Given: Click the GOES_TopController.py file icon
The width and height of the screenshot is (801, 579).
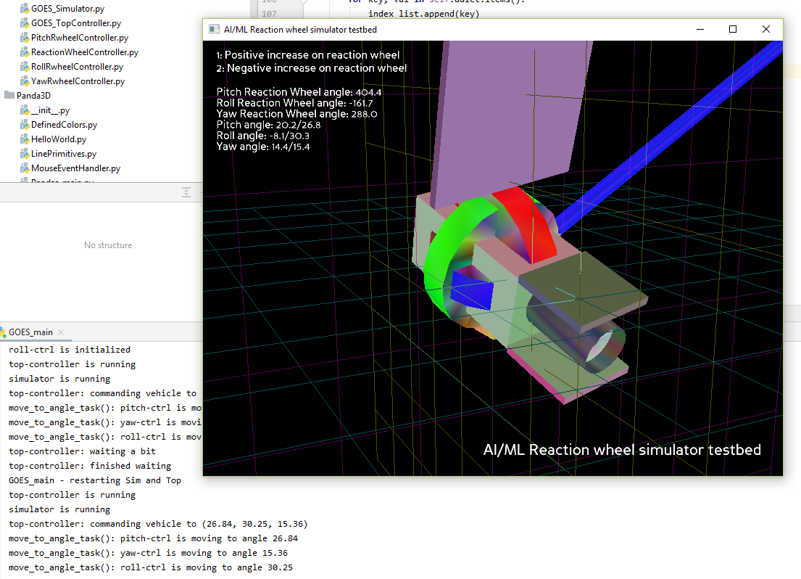Looking at the screenshot, I should pyautogui.click(x=24, y=23).
